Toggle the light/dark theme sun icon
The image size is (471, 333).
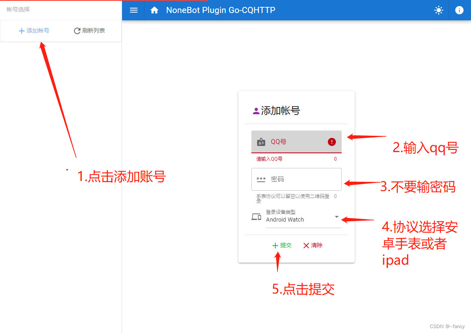pos(438,10)
